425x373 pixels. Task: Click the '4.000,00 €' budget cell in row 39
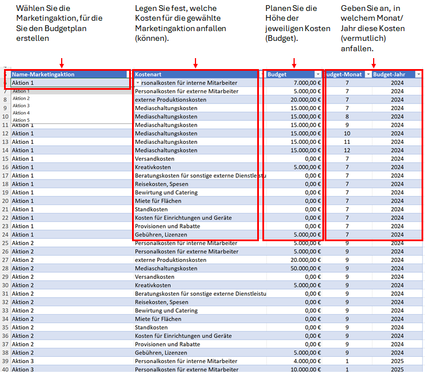[294, 361]
